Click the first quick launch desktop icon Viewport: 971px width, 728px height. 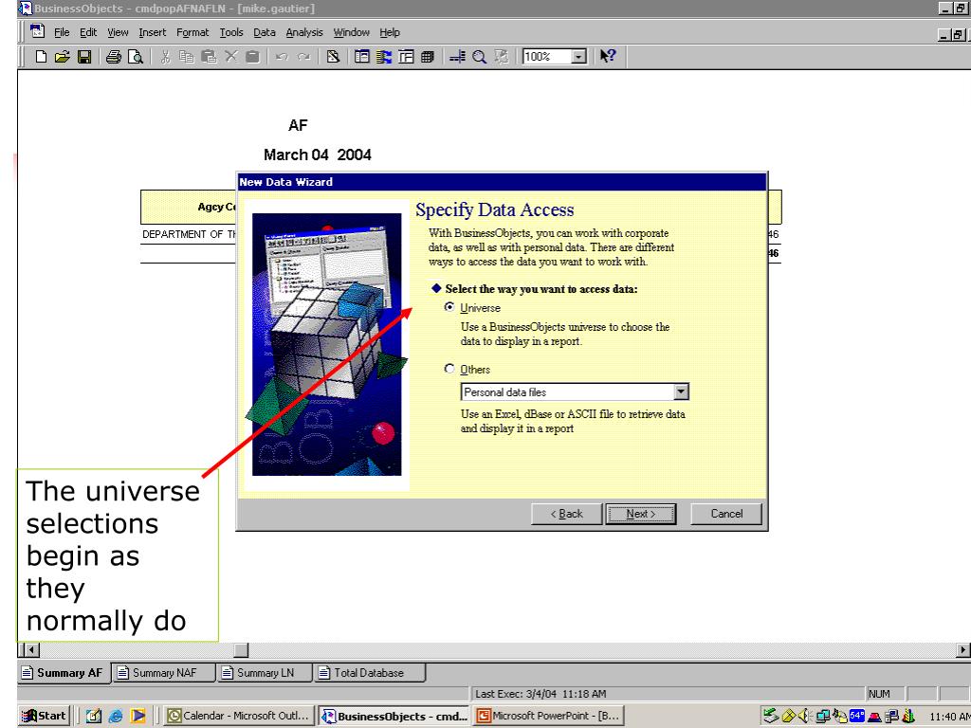click(94, 717)
